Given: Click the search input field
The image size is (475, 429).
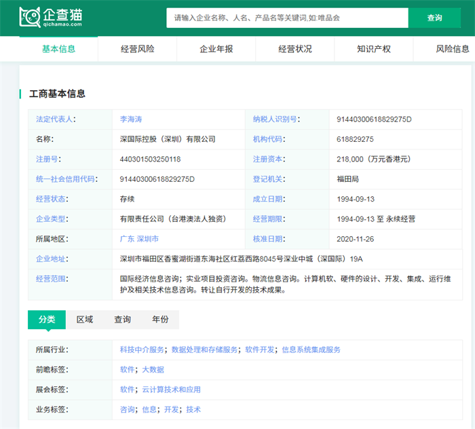Looking at the screenshot, I should pyautogui.click(x=286, y=18).
